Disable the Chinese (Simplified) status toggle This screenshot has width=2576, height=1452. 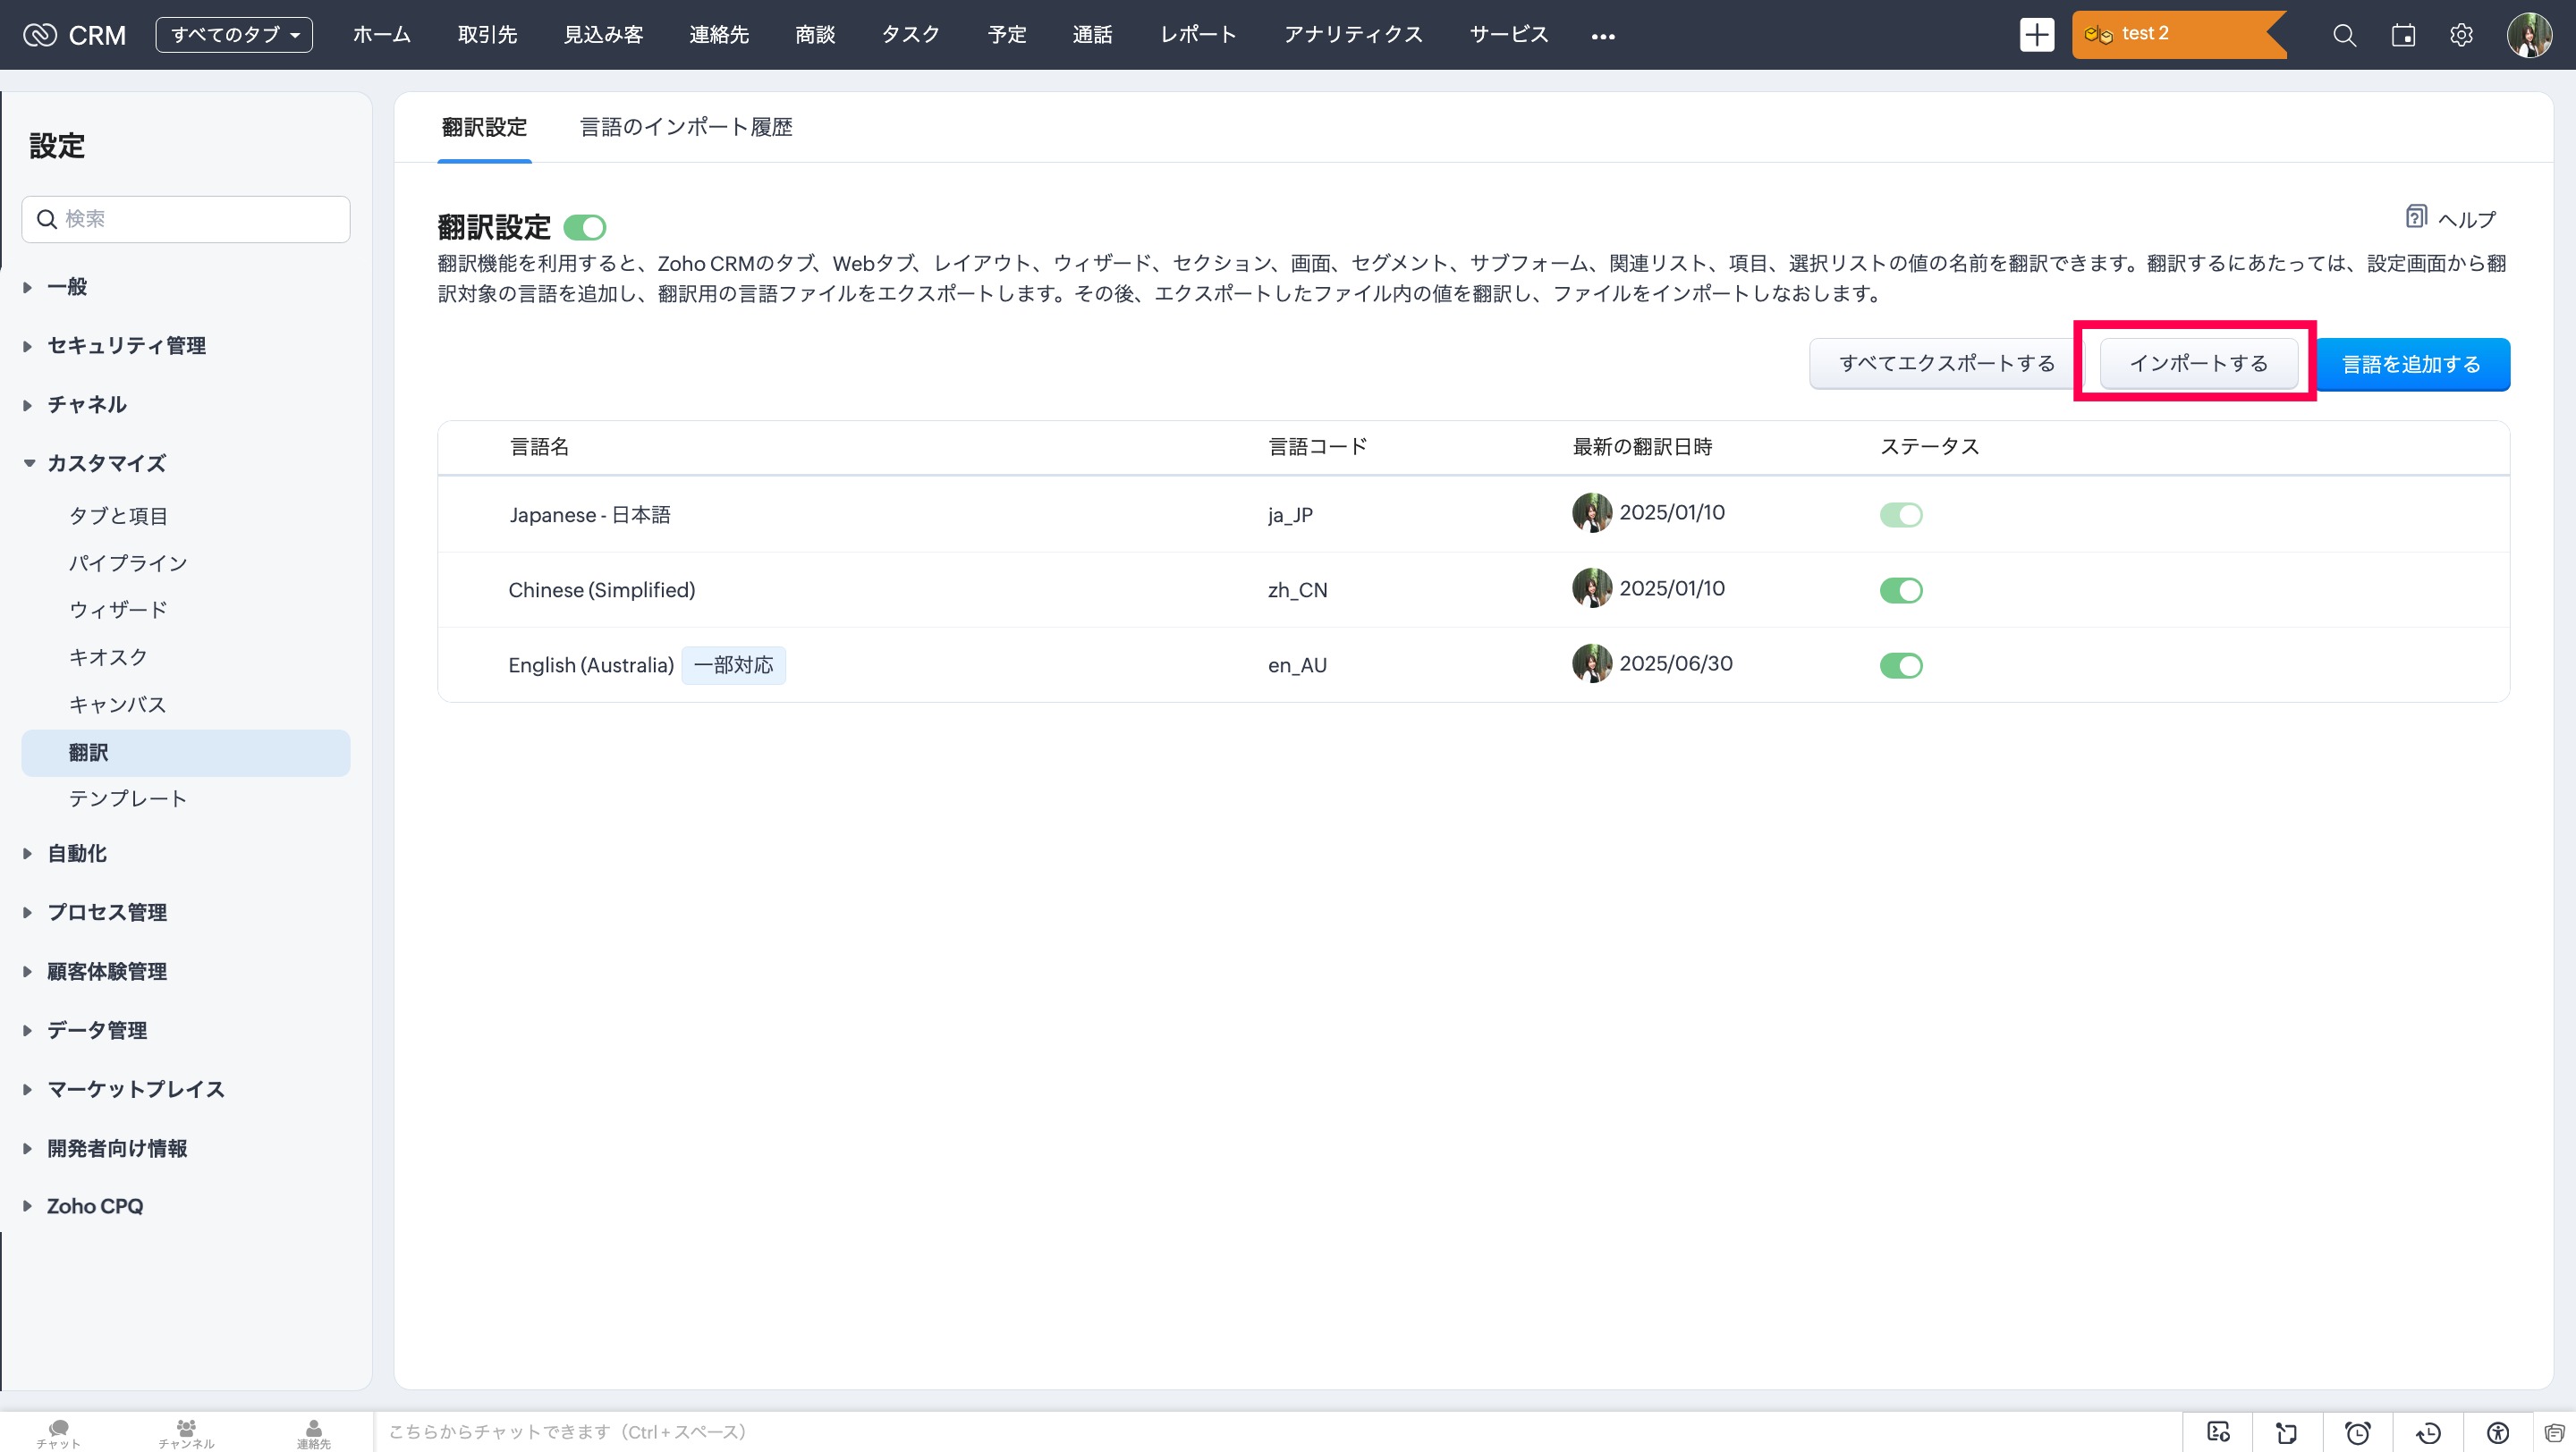tap(1900, 589)
